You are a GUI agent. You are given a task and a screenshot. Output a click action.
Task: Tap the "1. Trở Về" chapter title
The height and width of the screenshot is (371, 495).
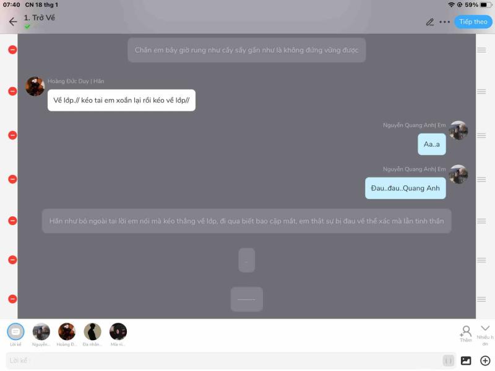coord(40,18)
